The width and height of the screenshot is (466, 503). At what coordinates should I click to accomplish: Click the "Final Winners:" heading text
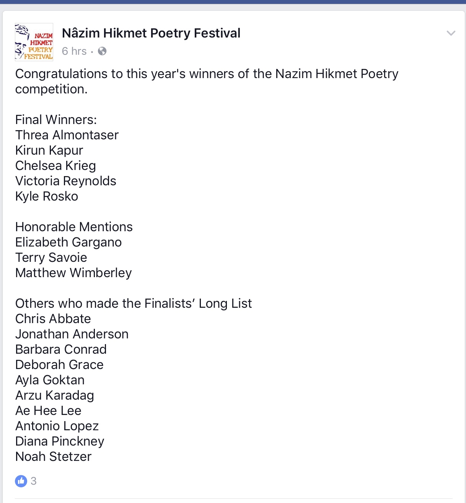click(x=56, y=120)
